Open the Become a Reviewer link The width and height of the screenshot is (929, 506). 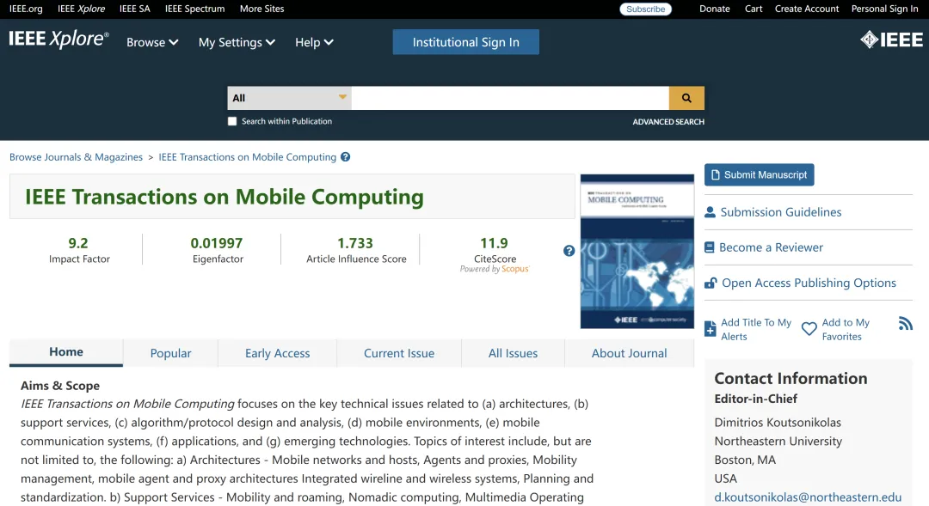pyautogui.click(x=771, y=247)
